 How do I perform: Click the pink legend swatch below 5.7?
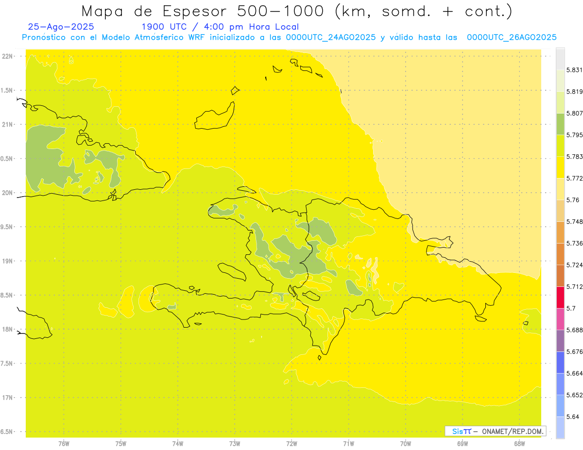(560, 318)
